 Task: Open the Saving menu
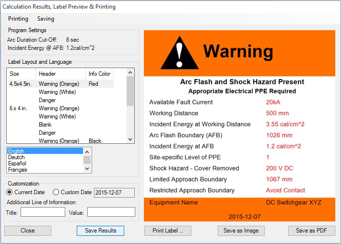(46, 19)
